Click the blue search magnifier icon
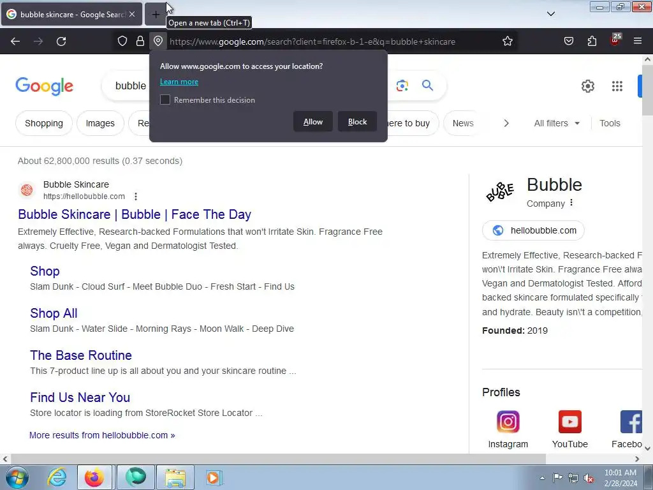Image resolution: width=653 pixels, height=490 pixels. point(427,85)
